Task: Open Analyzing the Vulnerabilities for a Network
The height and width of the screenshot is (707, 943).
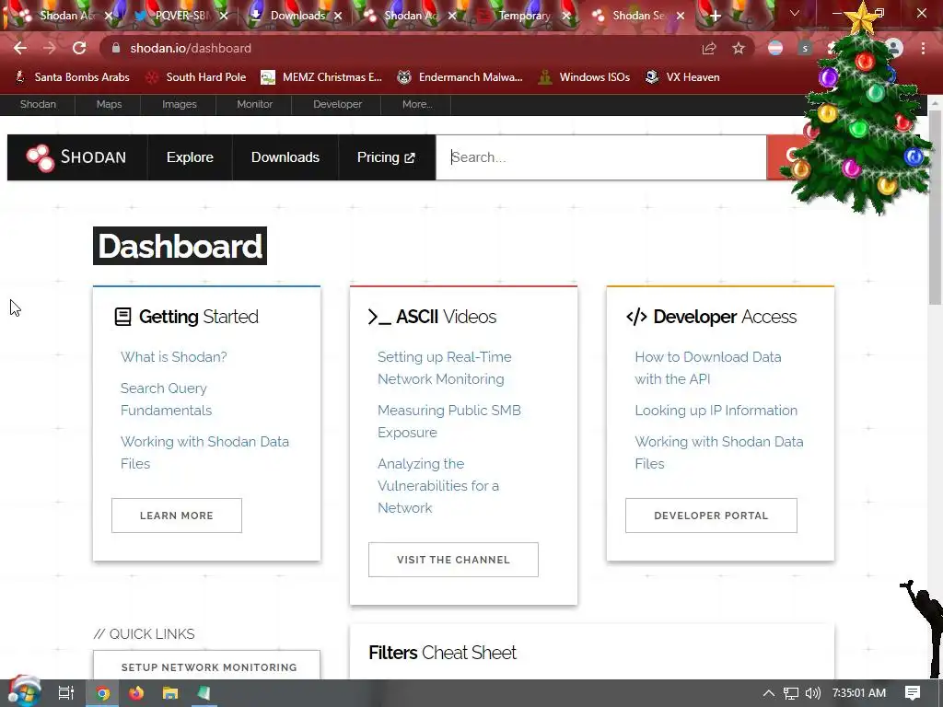Action: 438,486
